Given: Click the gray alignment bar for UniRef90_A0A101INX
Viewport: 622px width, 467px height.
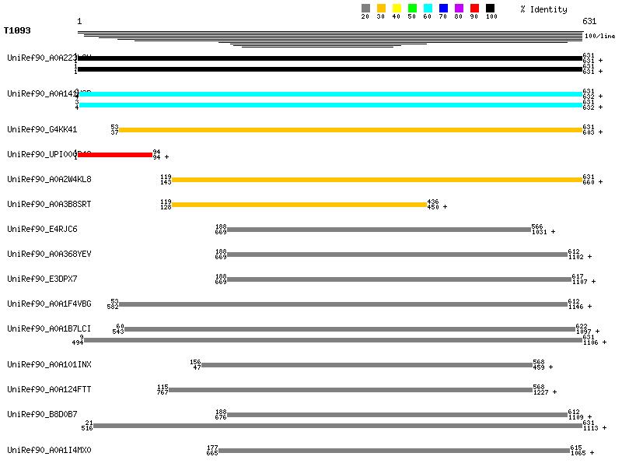Looking at the screenshot, I should click(x=366, y=365).
